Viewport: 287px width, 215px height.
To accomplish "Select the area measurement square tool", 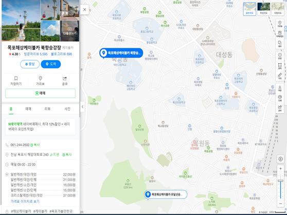I will point(280,66).
